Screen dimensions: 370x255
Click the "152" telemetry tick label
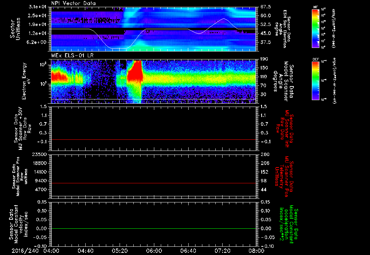point(264,172)
